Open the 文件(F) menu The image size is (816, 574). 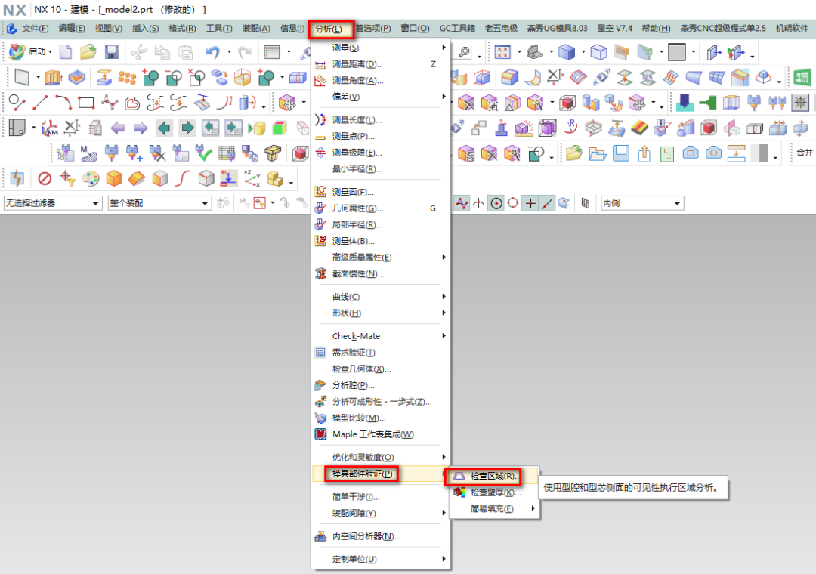point(29,29)
